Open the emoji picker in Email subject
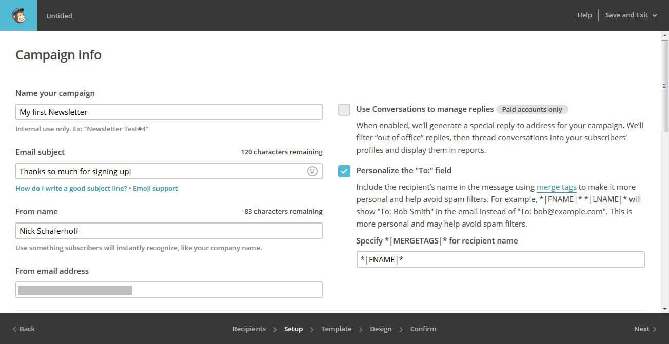669x344 pixels. point(312,171)
